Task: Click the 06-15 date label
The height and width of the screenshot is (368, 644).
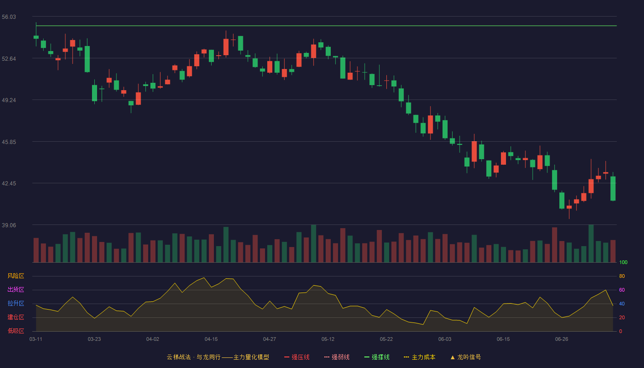Action: 503,339
